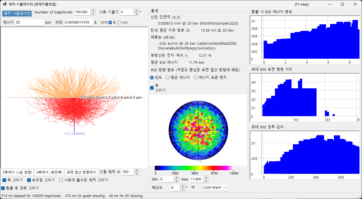Increase number of trajectories with up arrow
Screen dimensions: 362x199
94,11
